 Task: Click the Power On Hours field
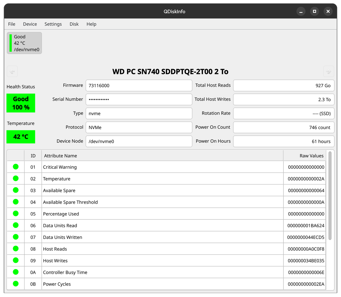(x=284, y=141)
